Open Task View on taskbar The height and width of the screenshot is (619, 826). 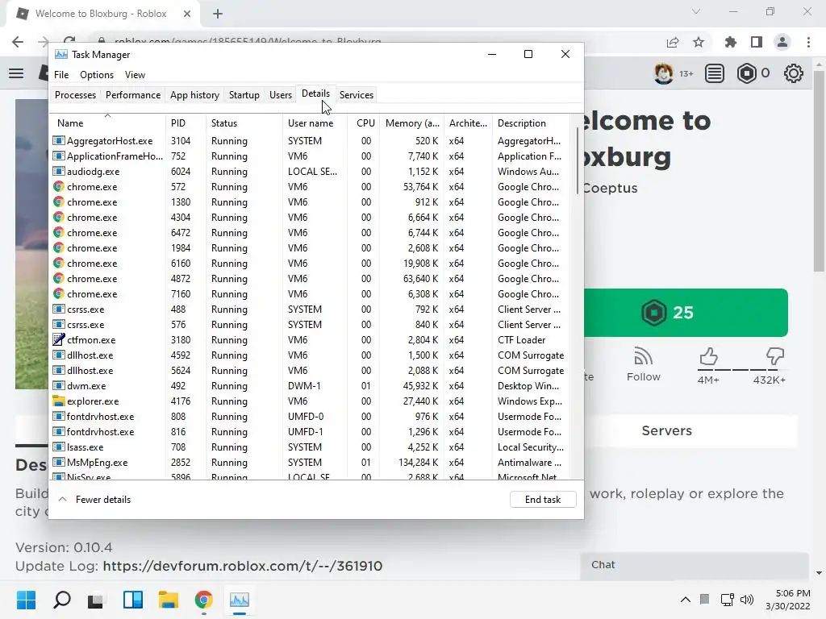[96, 600]
